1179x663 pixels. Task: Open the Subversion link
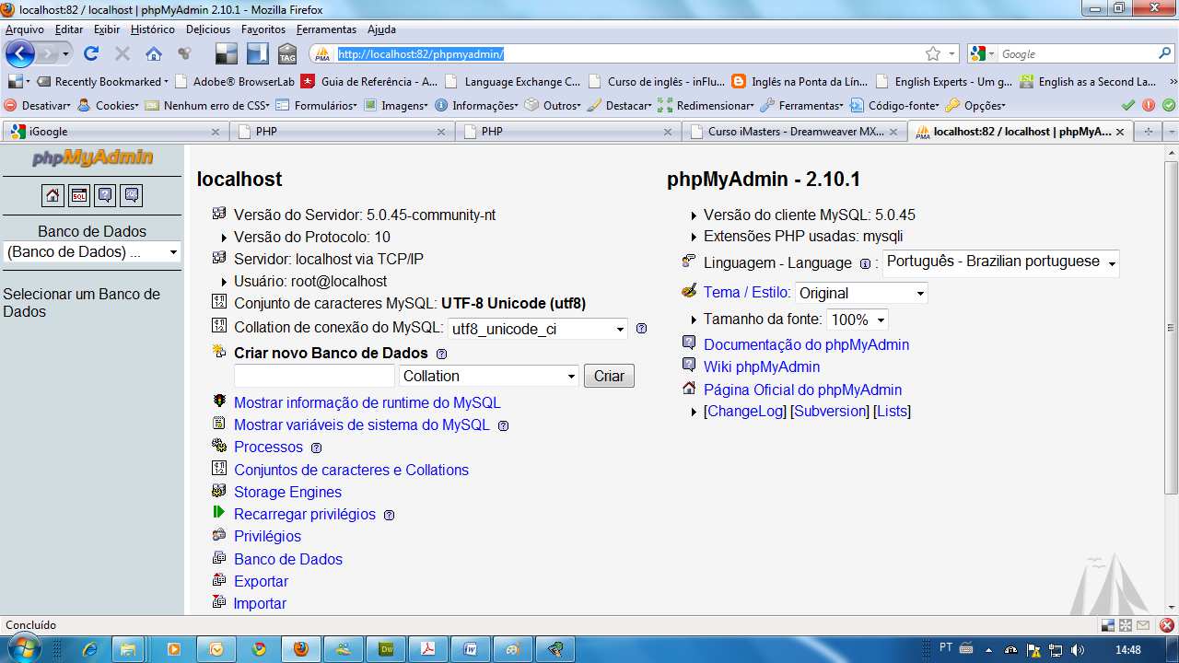pyautogui.click(x=830, y=411)
